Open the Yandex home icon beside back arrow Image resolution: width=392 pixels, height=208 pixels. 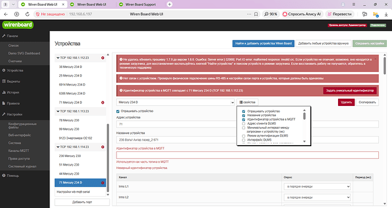point(16,14)
